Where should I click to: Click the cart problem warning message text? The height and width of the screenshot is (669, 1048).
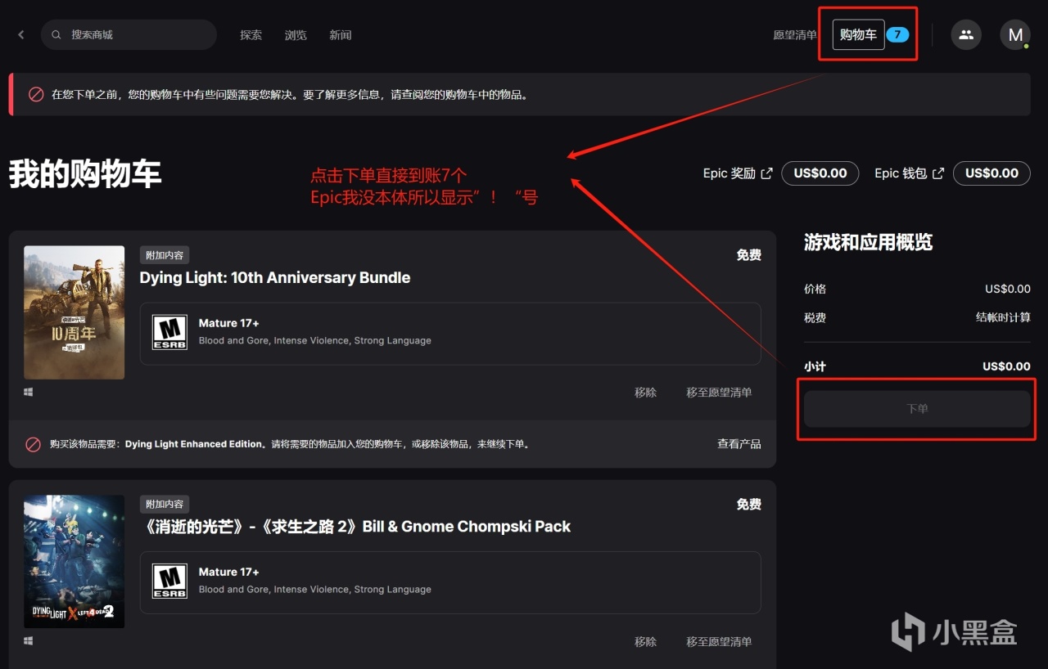pos(290,94)
